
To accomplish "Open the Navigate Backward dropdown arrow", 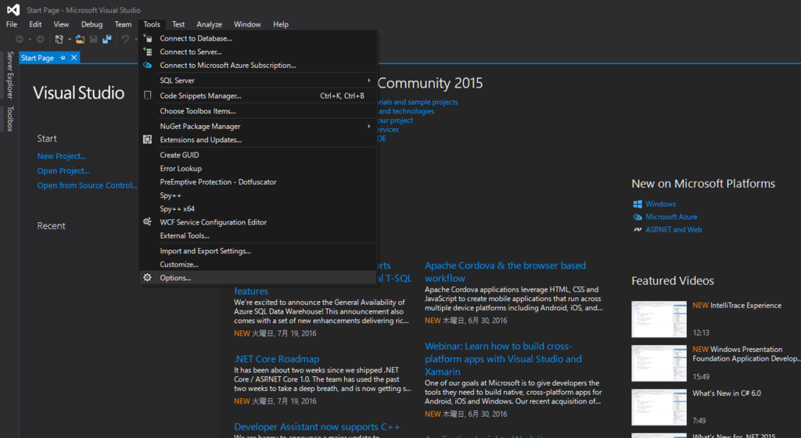I will [x=30, y=39].
